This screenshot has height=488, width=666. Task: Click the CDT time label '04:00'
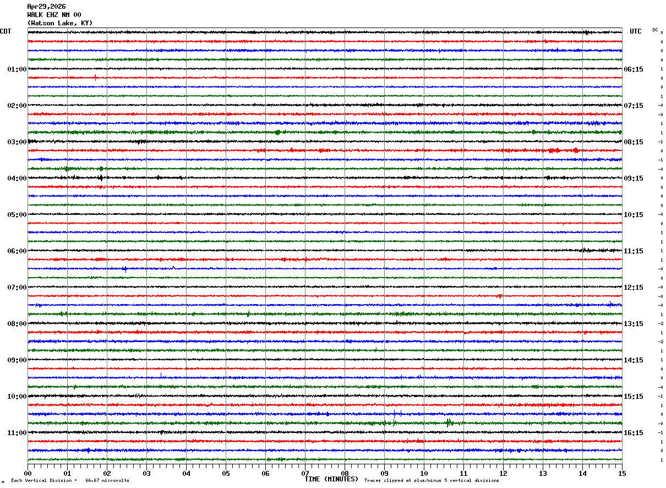click(17, 178)
